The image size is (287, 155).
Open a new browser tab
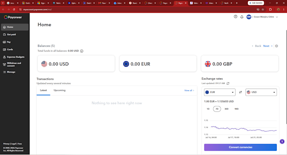coord(237,3)
